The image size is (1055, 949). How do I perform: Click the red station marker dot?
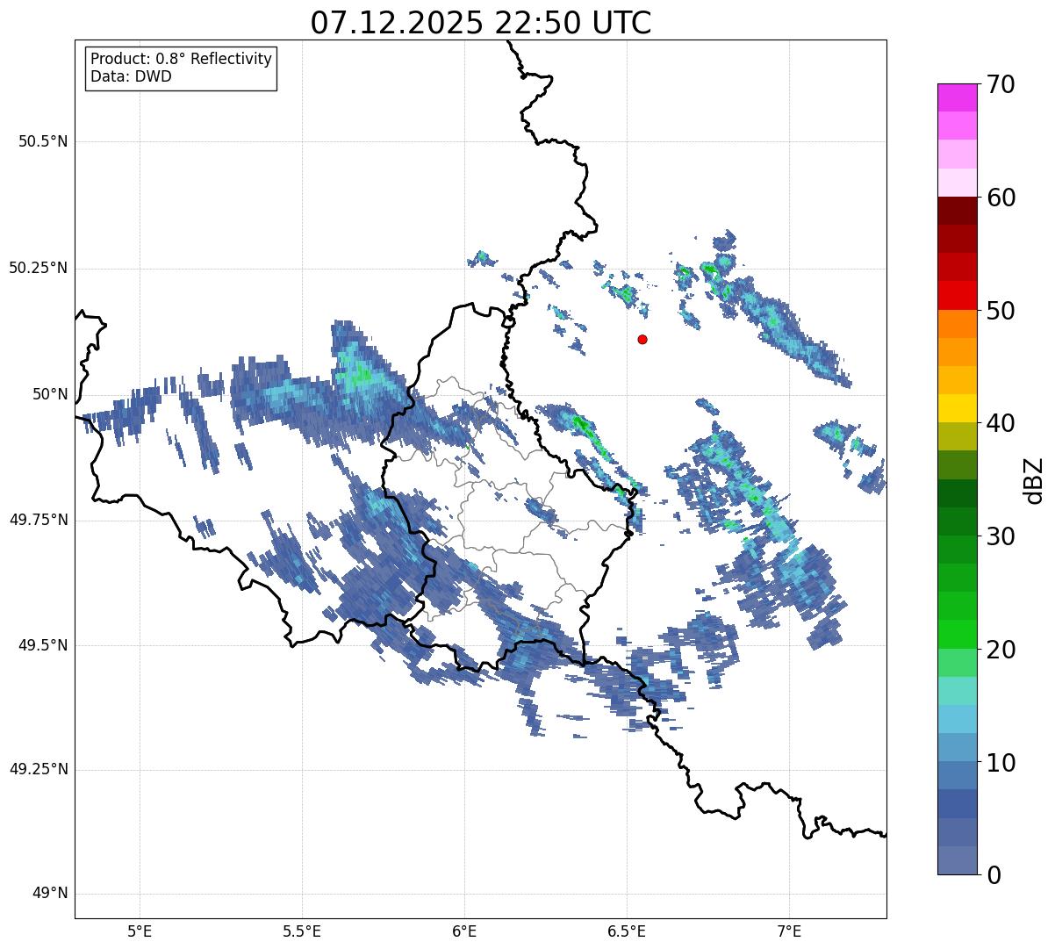coord(642,339)
